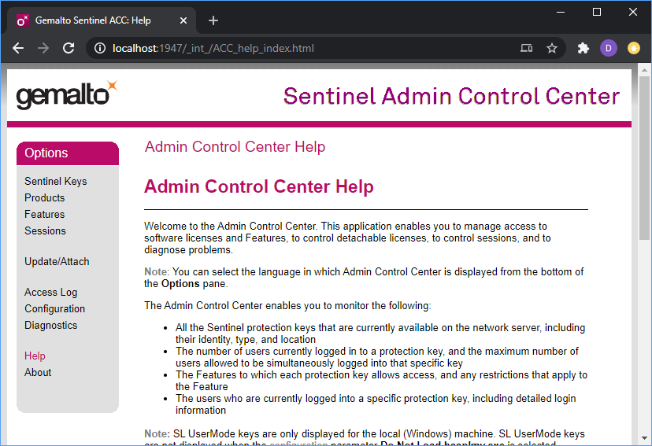Image resolution: width=652 pixels, height=446 pixels.
Task: Click the browser back arrow
Action: (18, 48)
